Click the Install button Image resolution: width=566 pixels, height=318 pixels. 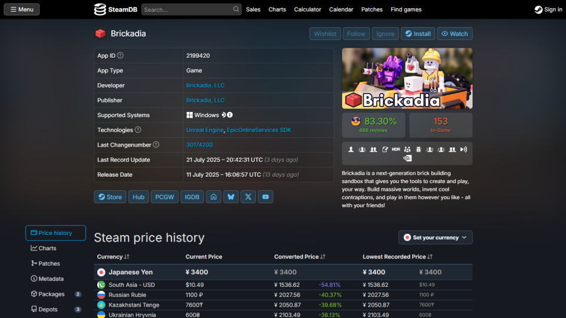click(417, 34)
